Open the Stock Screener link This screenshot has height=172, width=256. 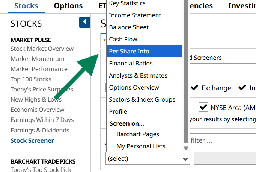(x=32, y=140)
